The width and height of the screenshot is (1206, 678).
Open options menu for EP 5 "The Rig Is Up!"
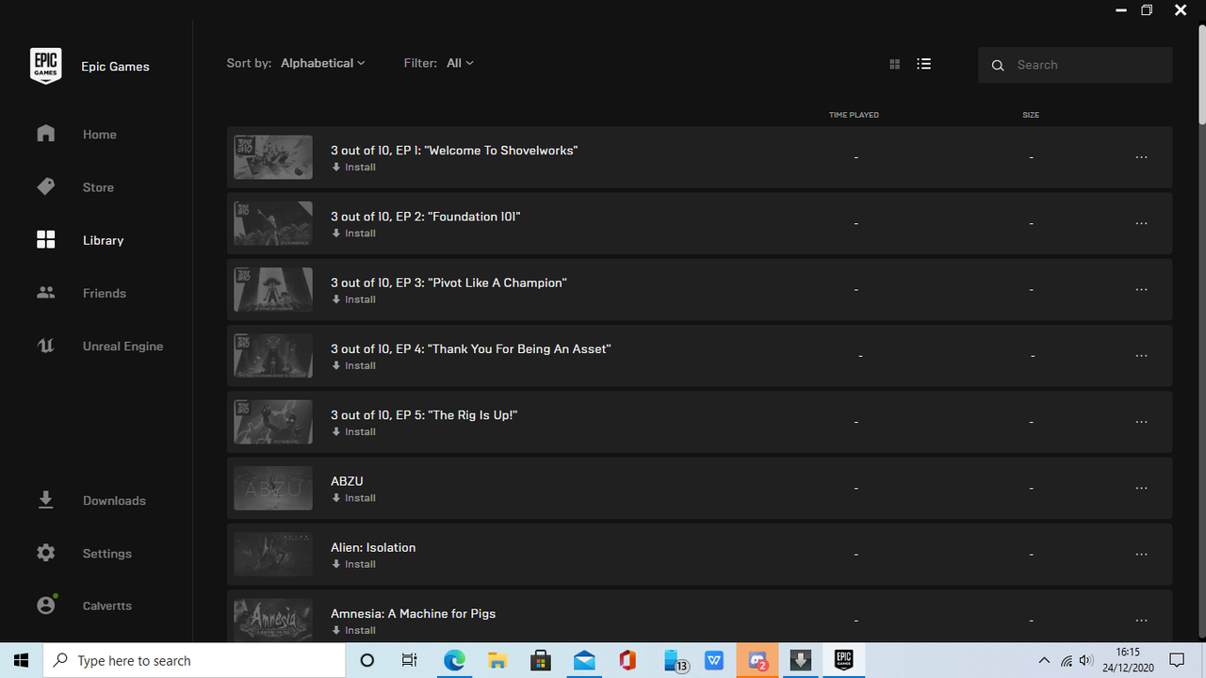tap(1141, 422)
